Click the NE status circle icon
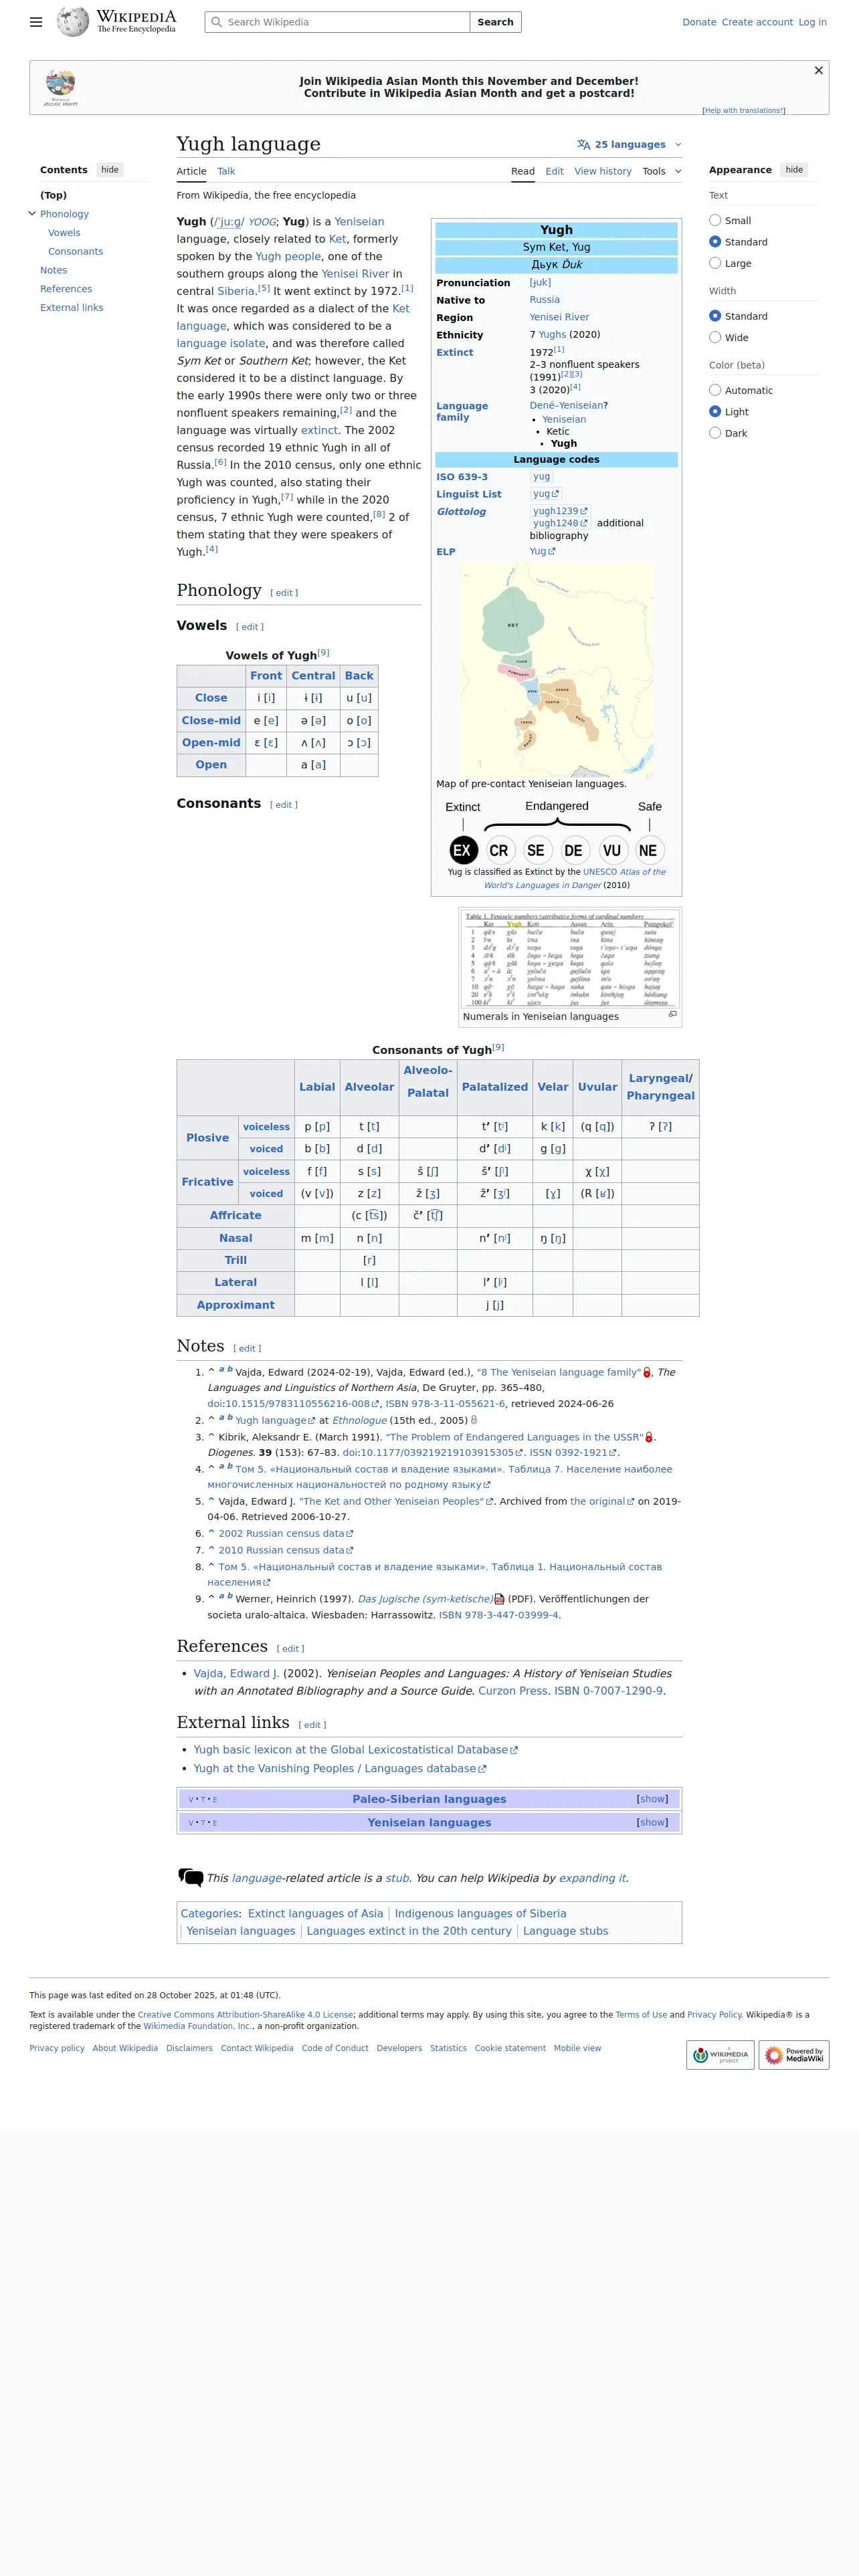Screen dimensions: 859x2576 pos(649,850)
